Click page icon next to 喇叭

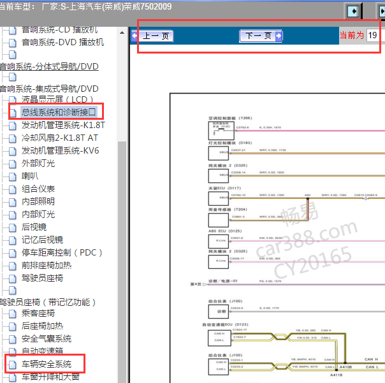13,177
